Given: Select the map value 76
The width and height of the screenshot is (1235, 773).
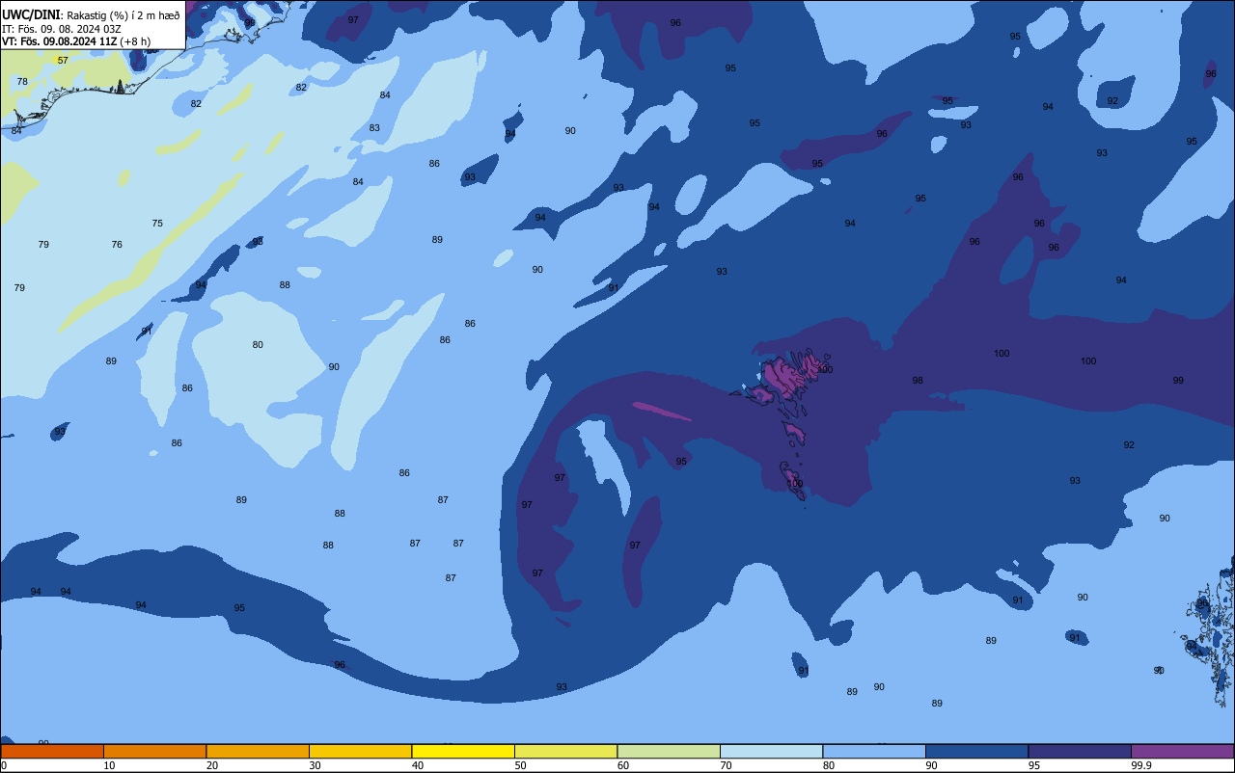Looking at the screenshot, I should tap(117, 244).
